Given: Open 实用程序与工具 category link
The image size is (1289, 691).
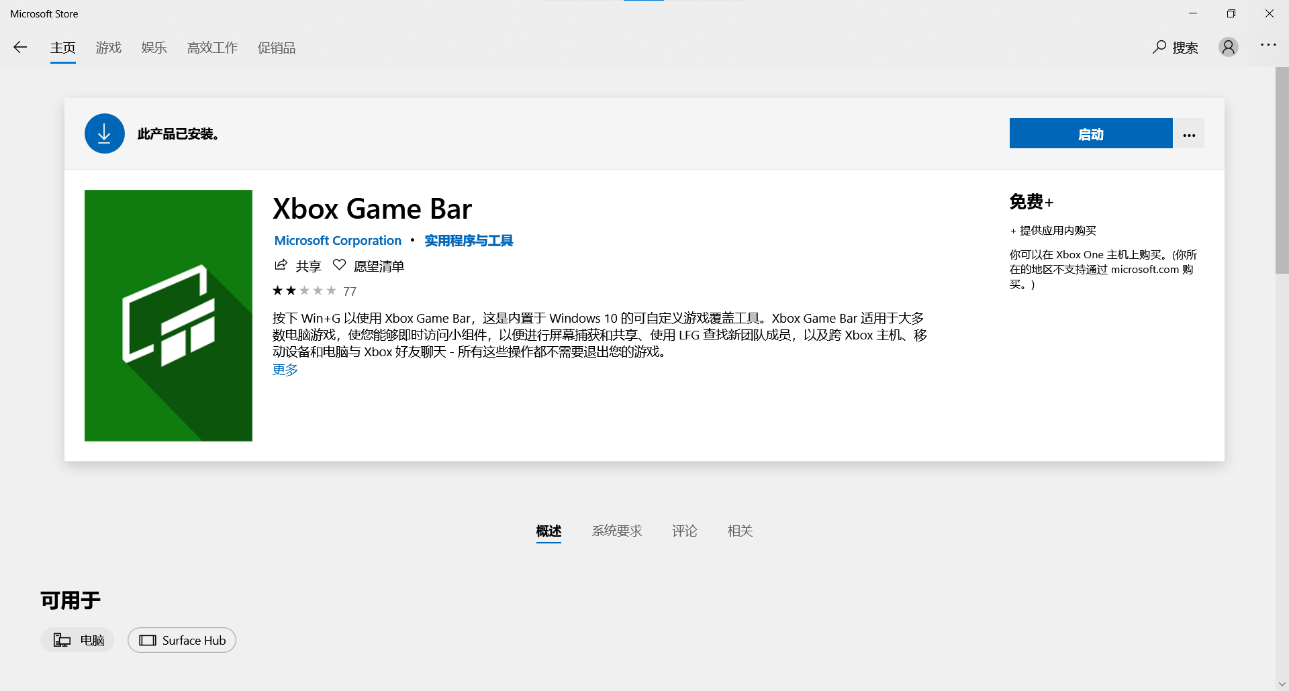Looking at the screenshot, I should click(469, 240).
